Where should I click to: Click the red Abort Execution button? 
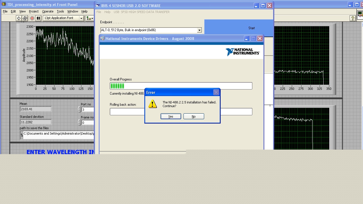pos(32,18)
